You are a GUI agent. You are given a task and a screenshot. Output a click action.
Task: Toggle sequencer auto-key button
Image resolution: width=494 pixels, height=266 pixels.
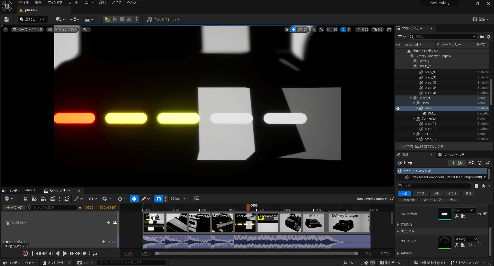(x=134, y=199)
